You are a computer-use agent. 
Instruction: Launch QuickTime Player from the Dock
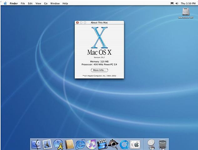pos(124,145)
